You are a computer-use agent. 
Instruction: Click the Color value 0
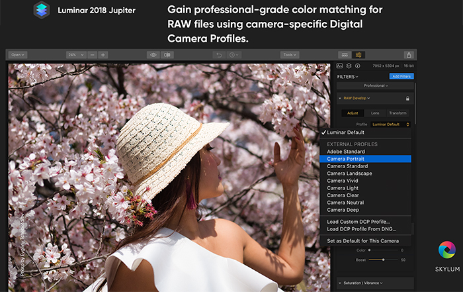point(402,250)
